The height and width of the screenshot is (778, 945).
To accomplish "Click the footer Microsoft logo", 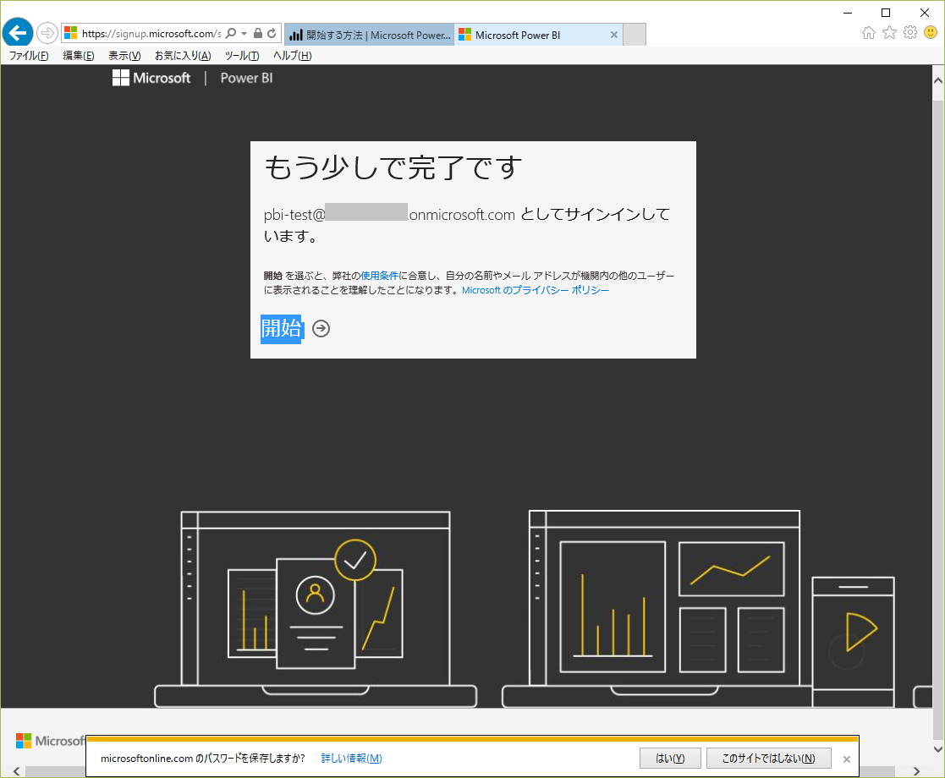I will [x=50, y=741].
